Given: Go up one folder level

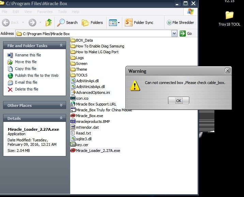Looking at the screenshot, I should tap(49, 23).
